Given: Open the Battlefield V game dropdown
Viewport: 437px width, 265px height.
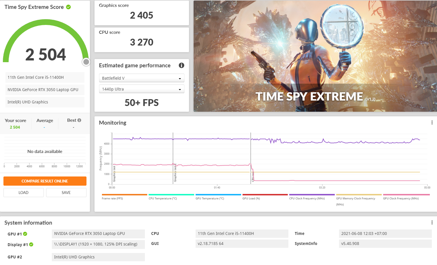Looking at the screenshot, I should 141,78.
